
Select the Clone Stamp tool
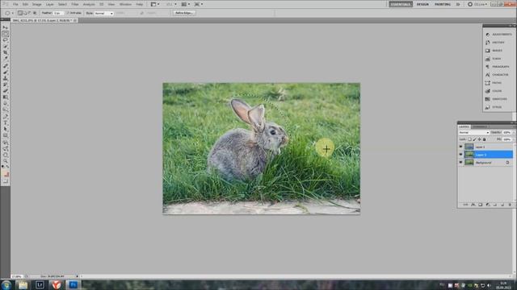click(x=6, y=78)
